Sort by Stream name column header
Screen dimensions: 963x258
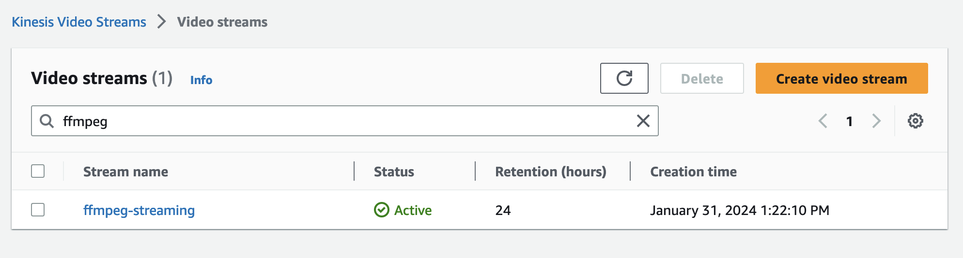[125, 172]
